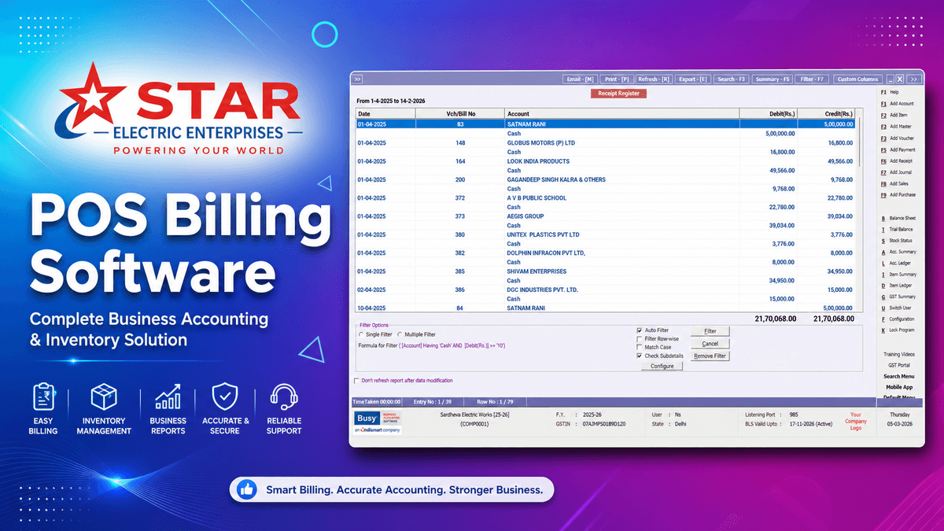944x531 pixels.
Task: Uncheck the Auto Filter checkbox
Action: [640, 330]
